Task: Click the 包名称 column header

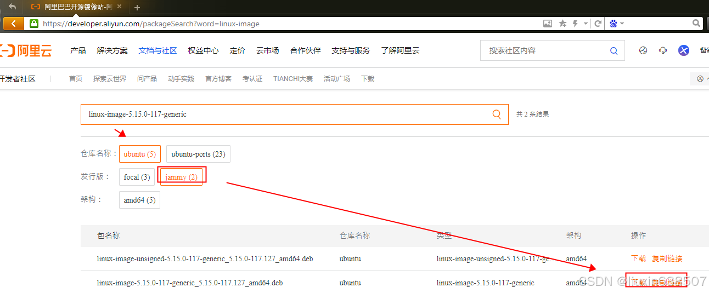Action: pyautogui.click(x=109, y=235)
